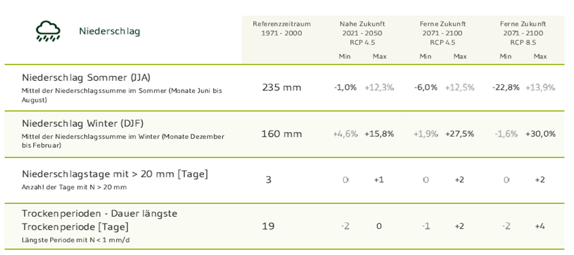
Task: Click the 235 mm reference value
Action: pyautogui.click(x=281, y=87)
